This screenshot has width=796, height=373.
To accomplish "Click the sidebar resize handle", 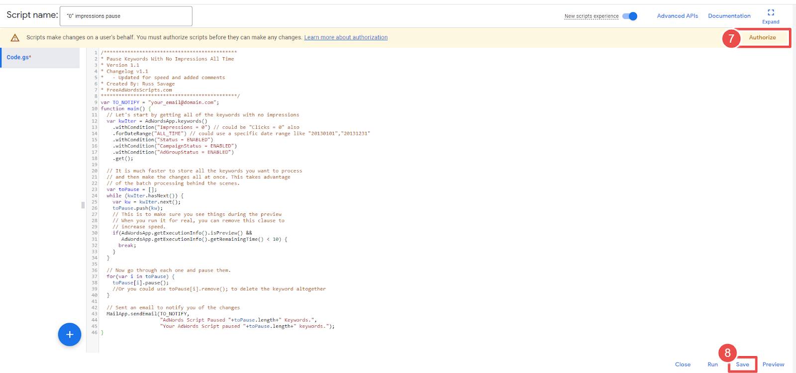I will pos(83,205).
